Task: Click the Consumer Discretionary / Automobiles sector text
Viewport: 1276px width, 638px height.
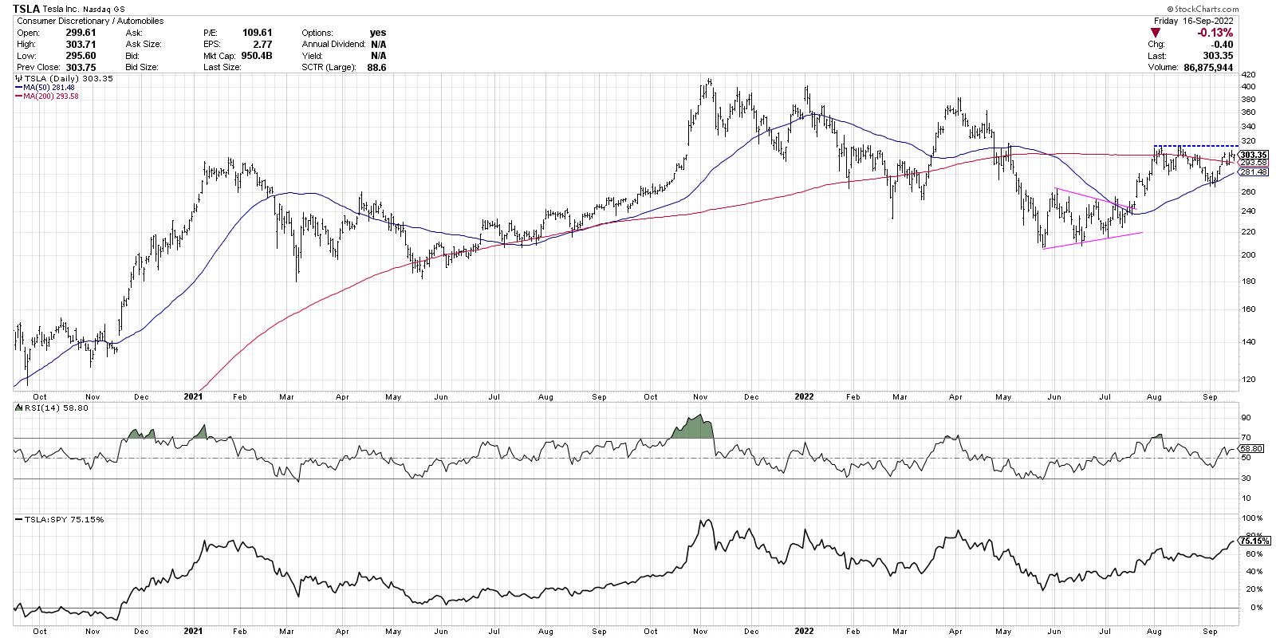Action: [91, 21]
